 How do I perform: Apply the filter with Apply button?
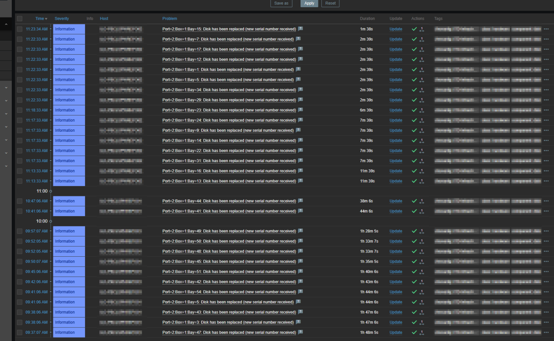click(309, 3)
